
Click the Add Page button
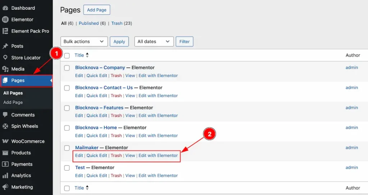coord(97,10)
